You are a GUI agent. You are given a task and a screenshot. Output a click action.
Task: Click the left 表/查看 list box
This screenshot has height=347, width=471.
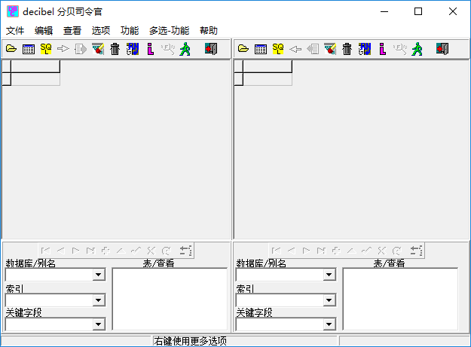(x=170, y=300)
